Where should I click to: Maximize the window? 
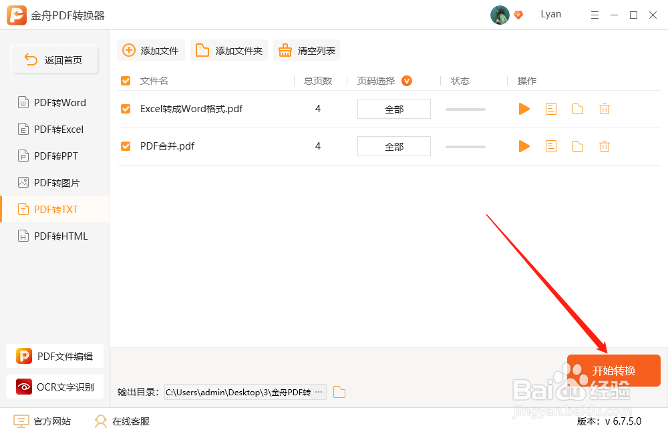point(633,15)
